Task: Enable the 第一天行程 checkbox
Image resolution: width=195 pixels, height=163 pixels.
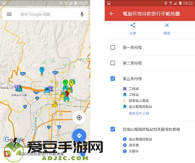Action: (113, 47)
